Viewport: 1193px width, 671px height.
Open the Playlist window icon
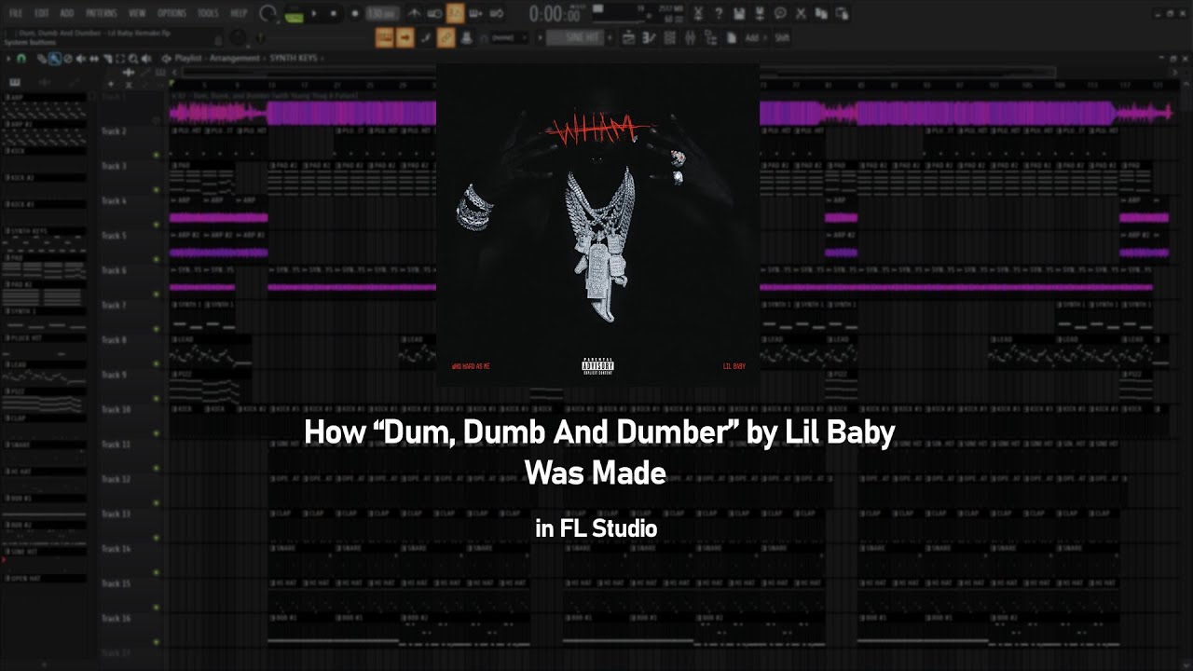point(628,37)
